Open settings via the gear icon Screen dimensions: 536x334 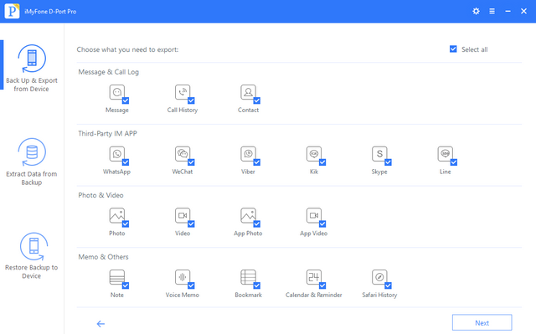pos(476,11)
